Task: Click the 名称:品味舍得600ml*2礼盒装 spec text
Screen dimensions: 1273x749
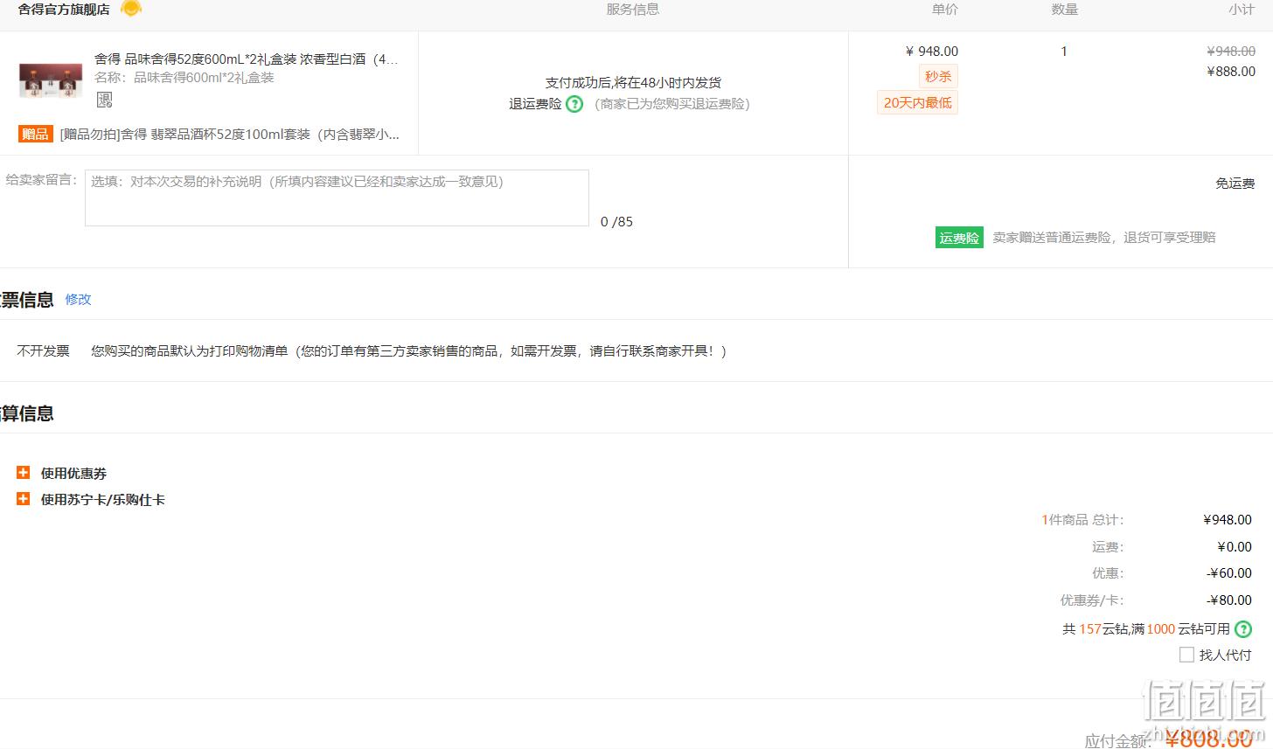Action: point(184,78)
